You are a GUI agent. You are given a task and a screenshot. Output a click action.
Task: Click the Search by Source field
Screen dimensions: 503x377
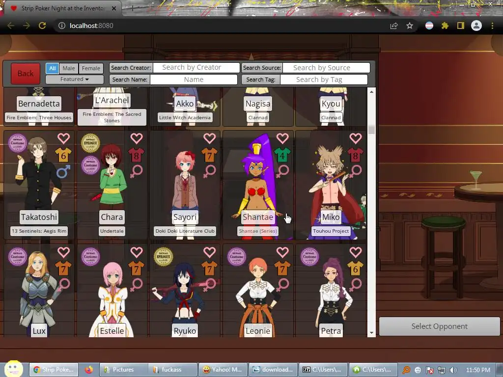coord(326,68)
